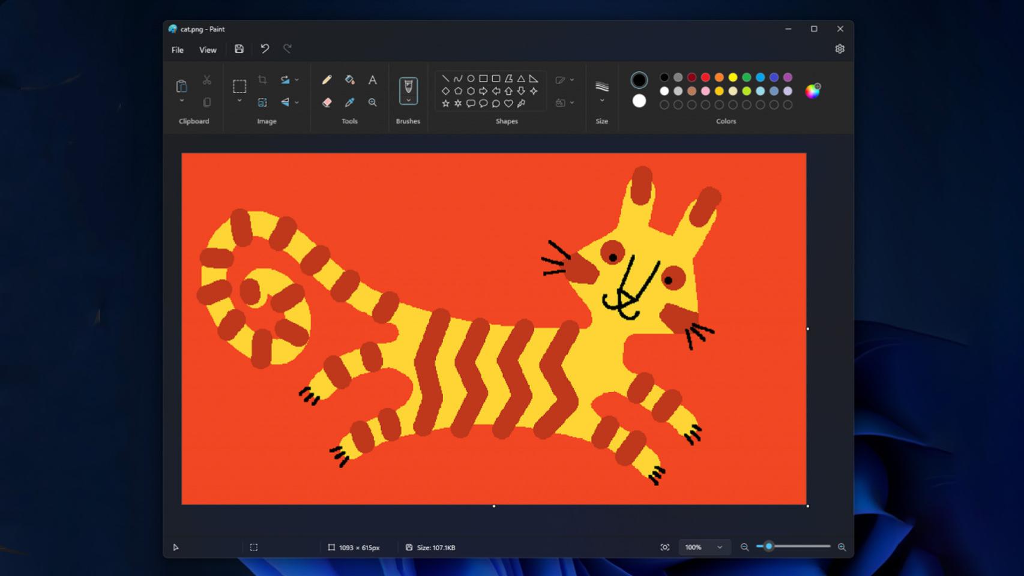Select the Diamond shape
The width and height of the screenshot is (1024, 576).
point(445,91)
